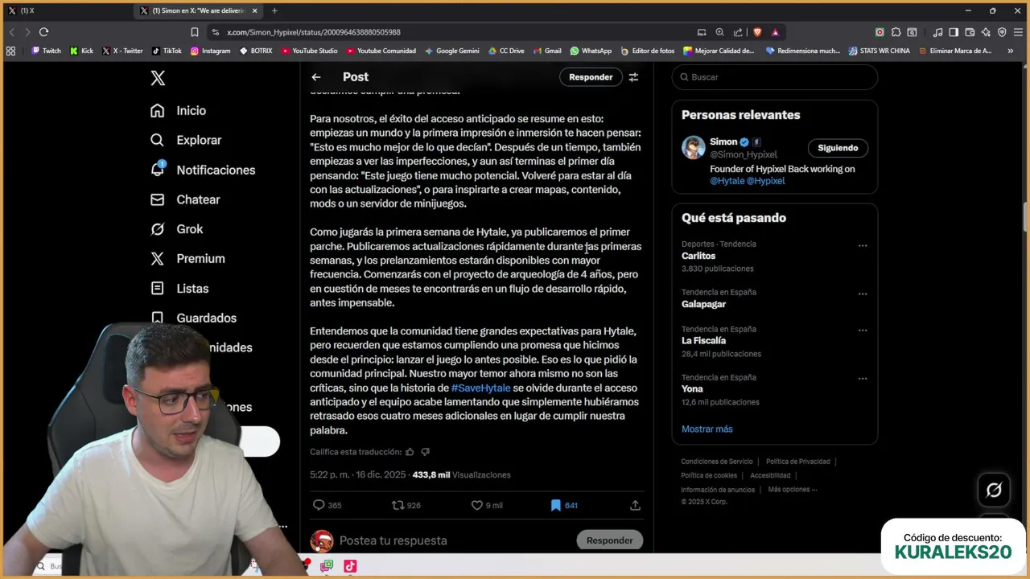Open a new browser tab
Screen dimensions: 1030x579
point(274,10)
